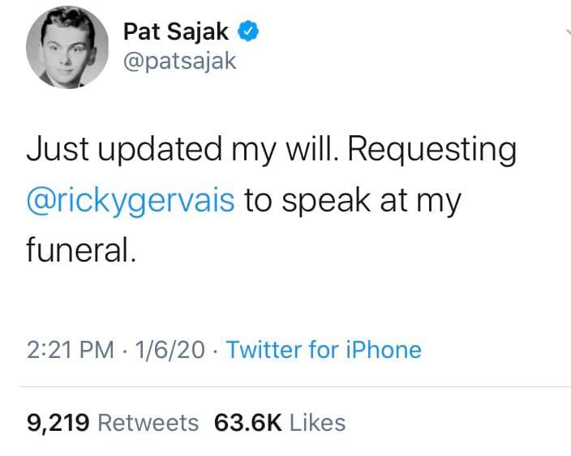The width and height of the screenshot is (571, 456).
Task: Click the divider line above the stats
Action: click(295, 387)
